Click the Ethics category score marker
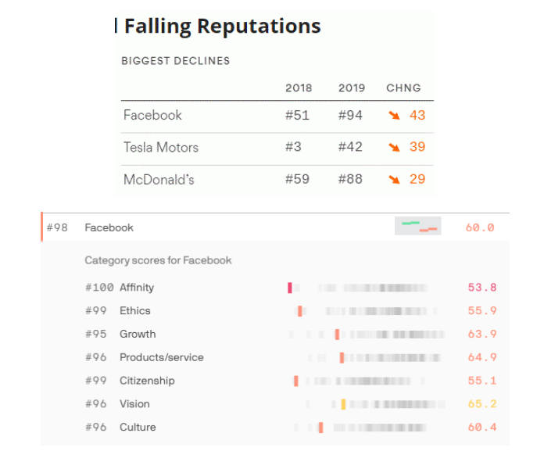Screen dimensions: 544x451 300,311
